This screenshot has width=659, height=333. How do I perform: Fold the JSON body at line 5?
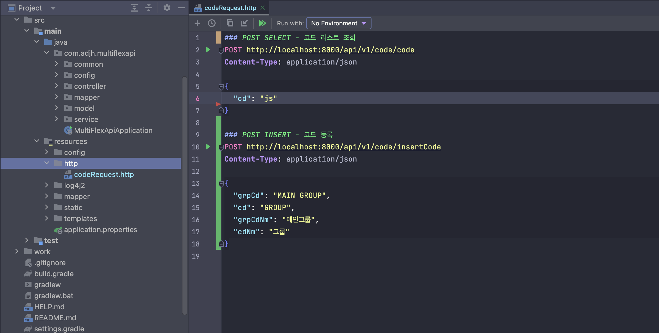coord(221,87)
